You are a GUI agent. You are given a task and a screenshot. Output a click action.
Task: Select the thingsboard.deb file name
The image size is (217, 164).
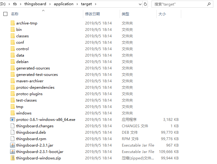tap(31, 132)
